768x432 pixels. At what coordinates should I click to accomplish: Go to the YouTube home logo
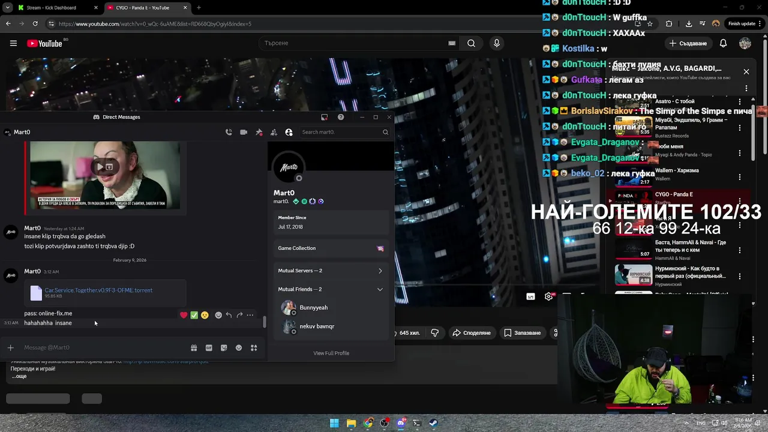45,43
